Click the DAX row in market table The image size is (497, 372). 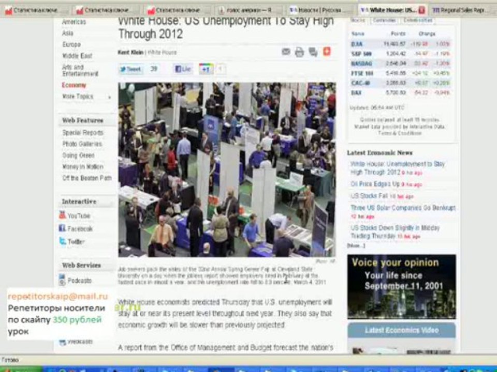pos(401,93)
